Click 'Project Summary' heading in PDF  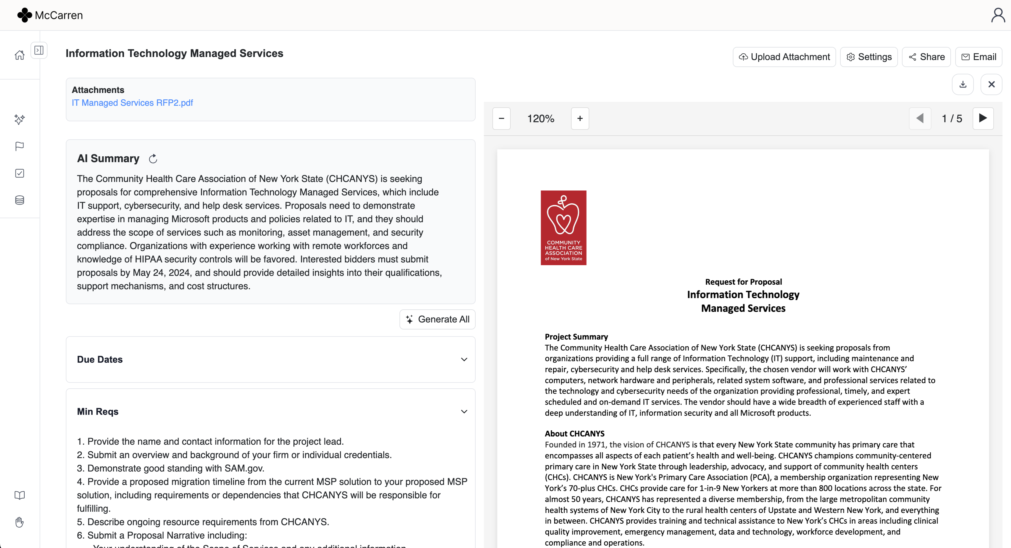click(x=576, y=337)
